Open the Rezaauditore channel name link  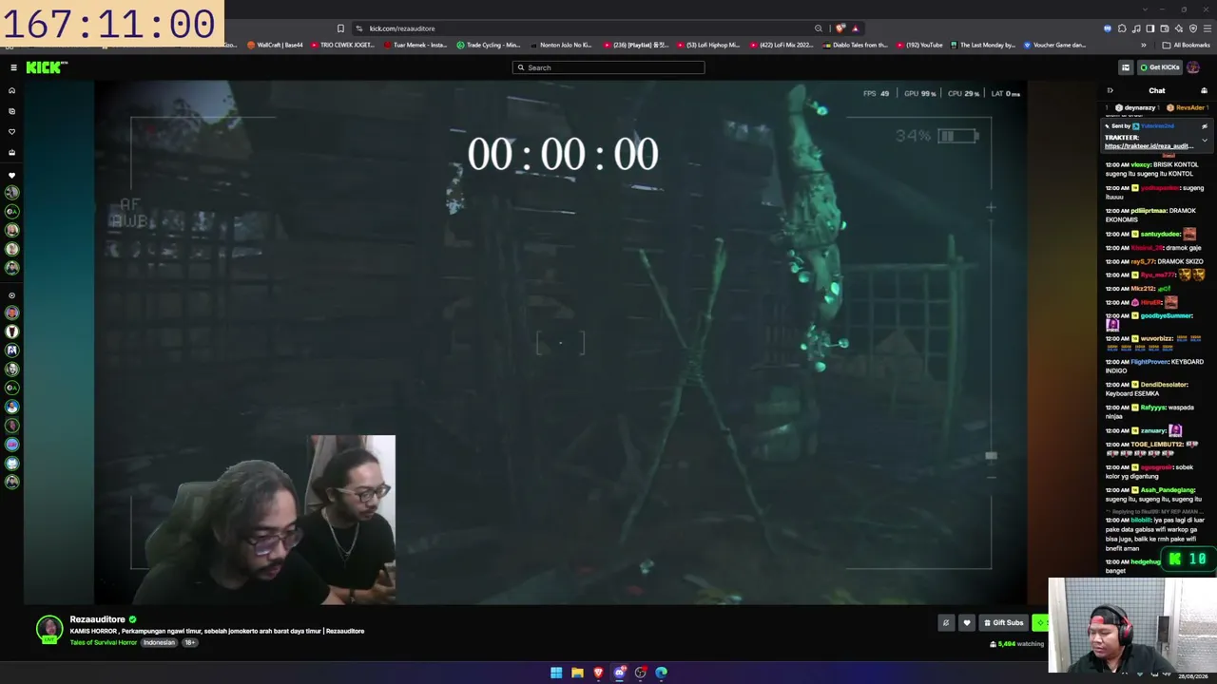click(x=97, y=619)
